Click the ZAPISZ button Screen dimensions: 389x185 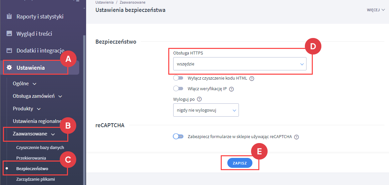point(240,163)
